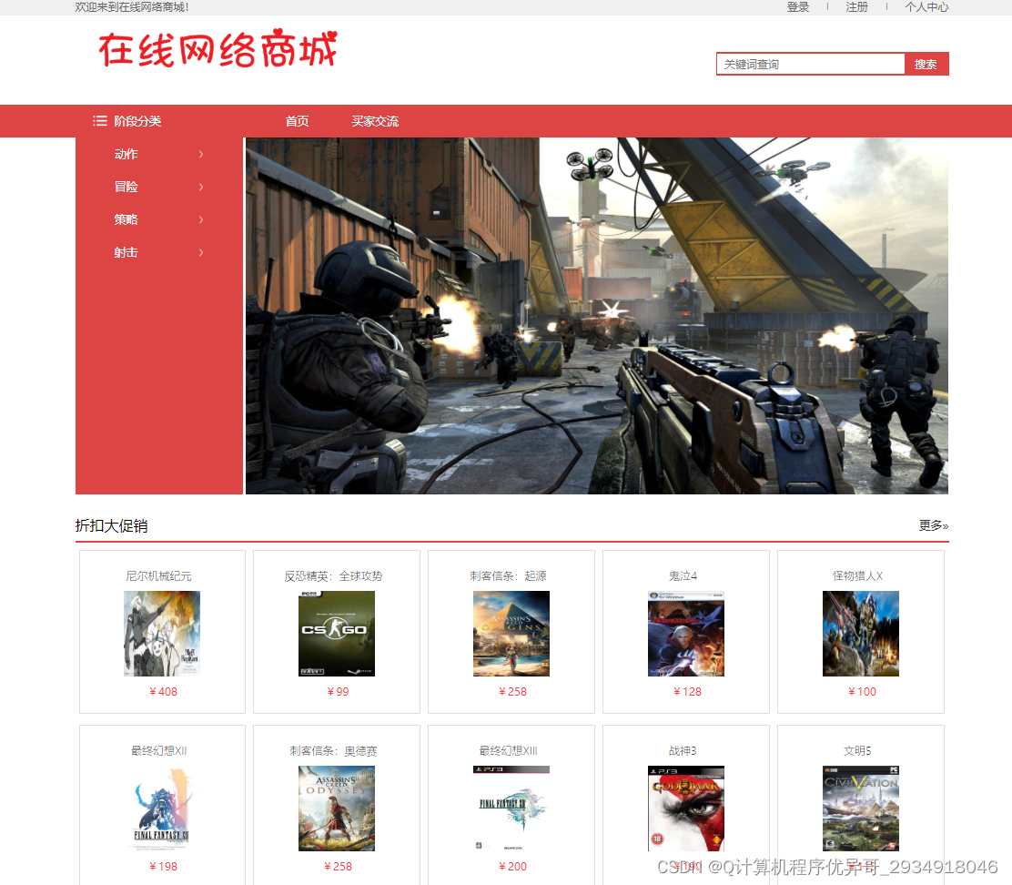
Task: Open the 动作 category
Action: (126, 154)
